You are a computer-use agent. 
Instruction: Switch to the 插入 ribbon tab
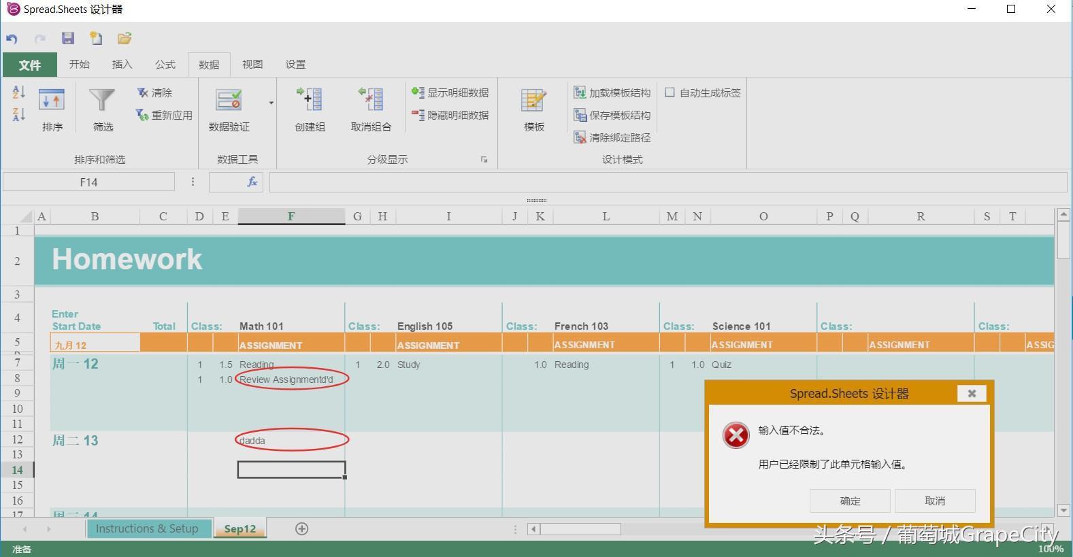tap(122, 64)
